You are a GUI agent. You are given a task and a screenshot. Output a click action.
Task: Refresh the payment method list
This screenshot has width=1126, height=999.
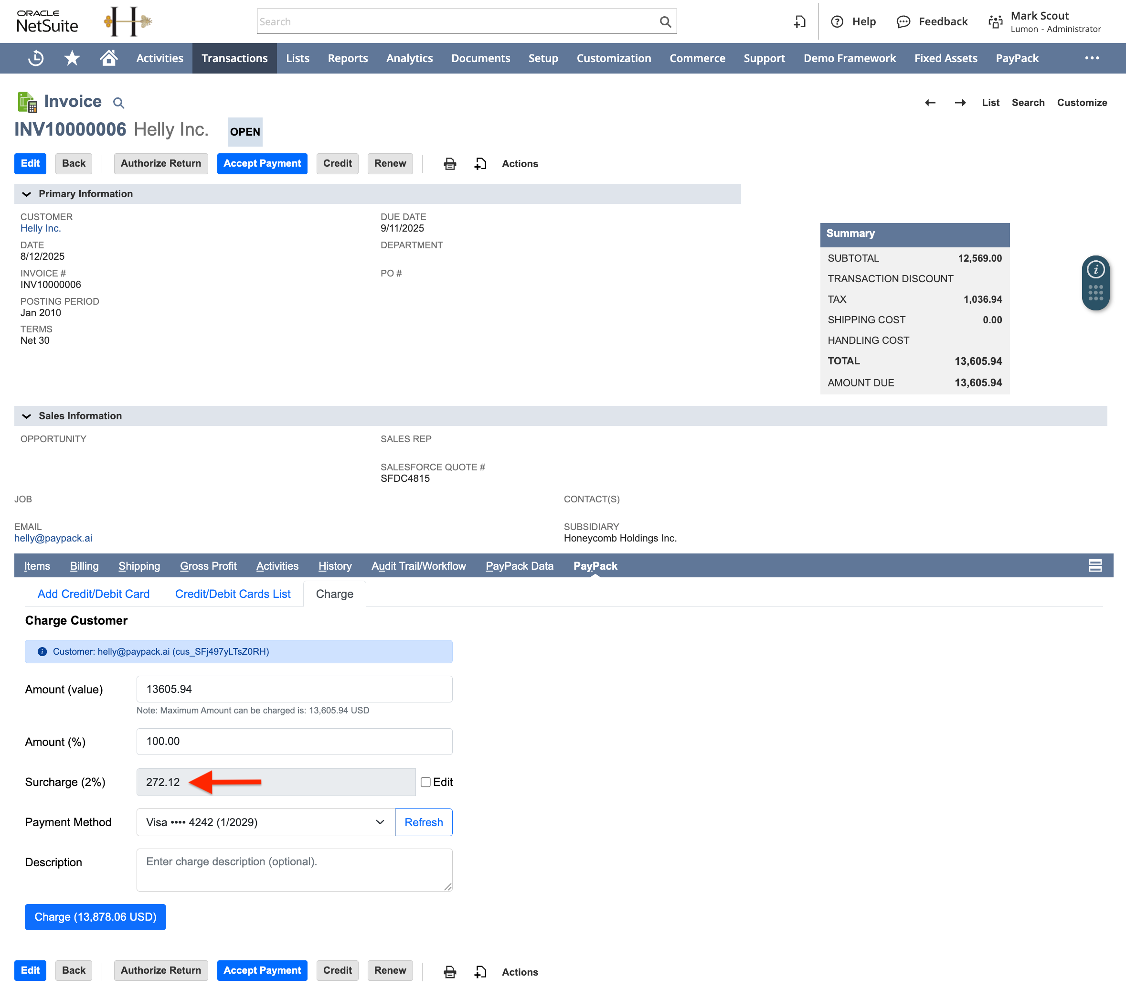point(423,822)
